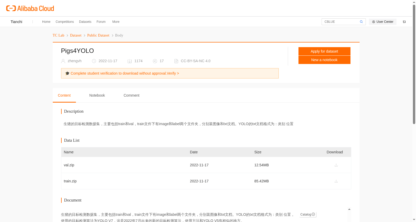Click the license document icon
Image resolution: width=416 pixels, height=222 pixels.
(x=176, y=61)
